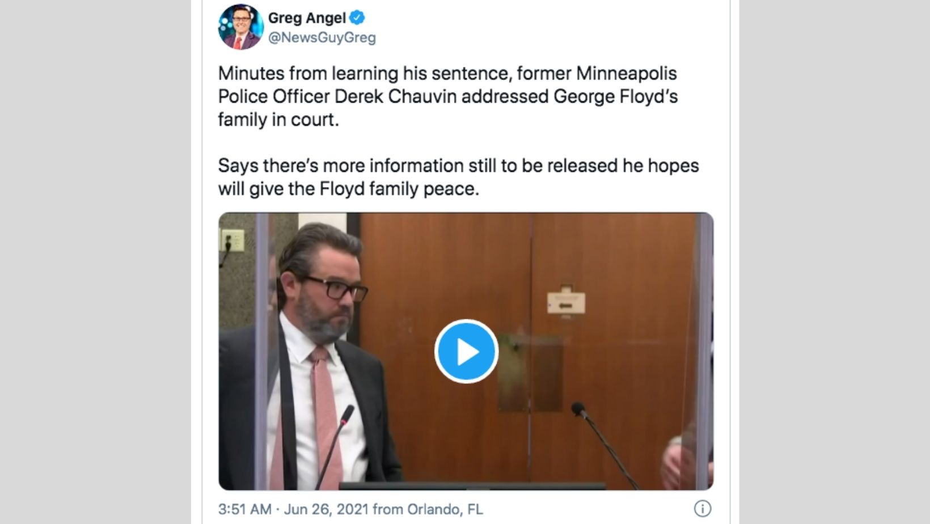Click the words 'George Floyd's' in tweet
The height and width of the screenshot is (524, 930).
[x=616, y=96]
